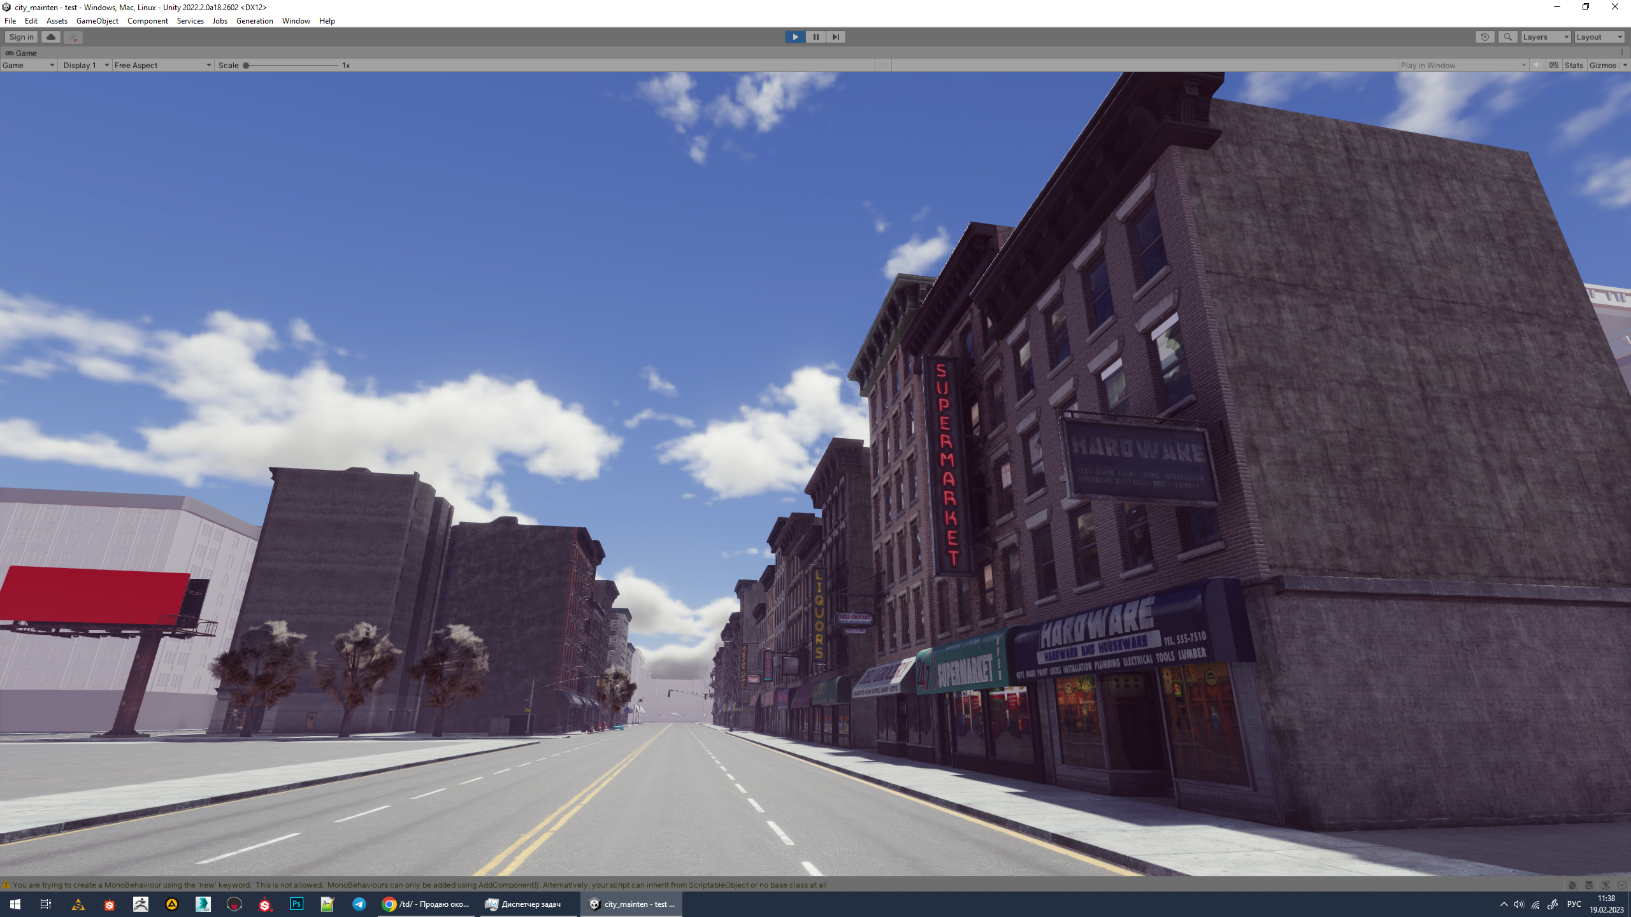Click the Step frame button
The height and width of the screenshot is (917, 1631).
tap(836, 37)
